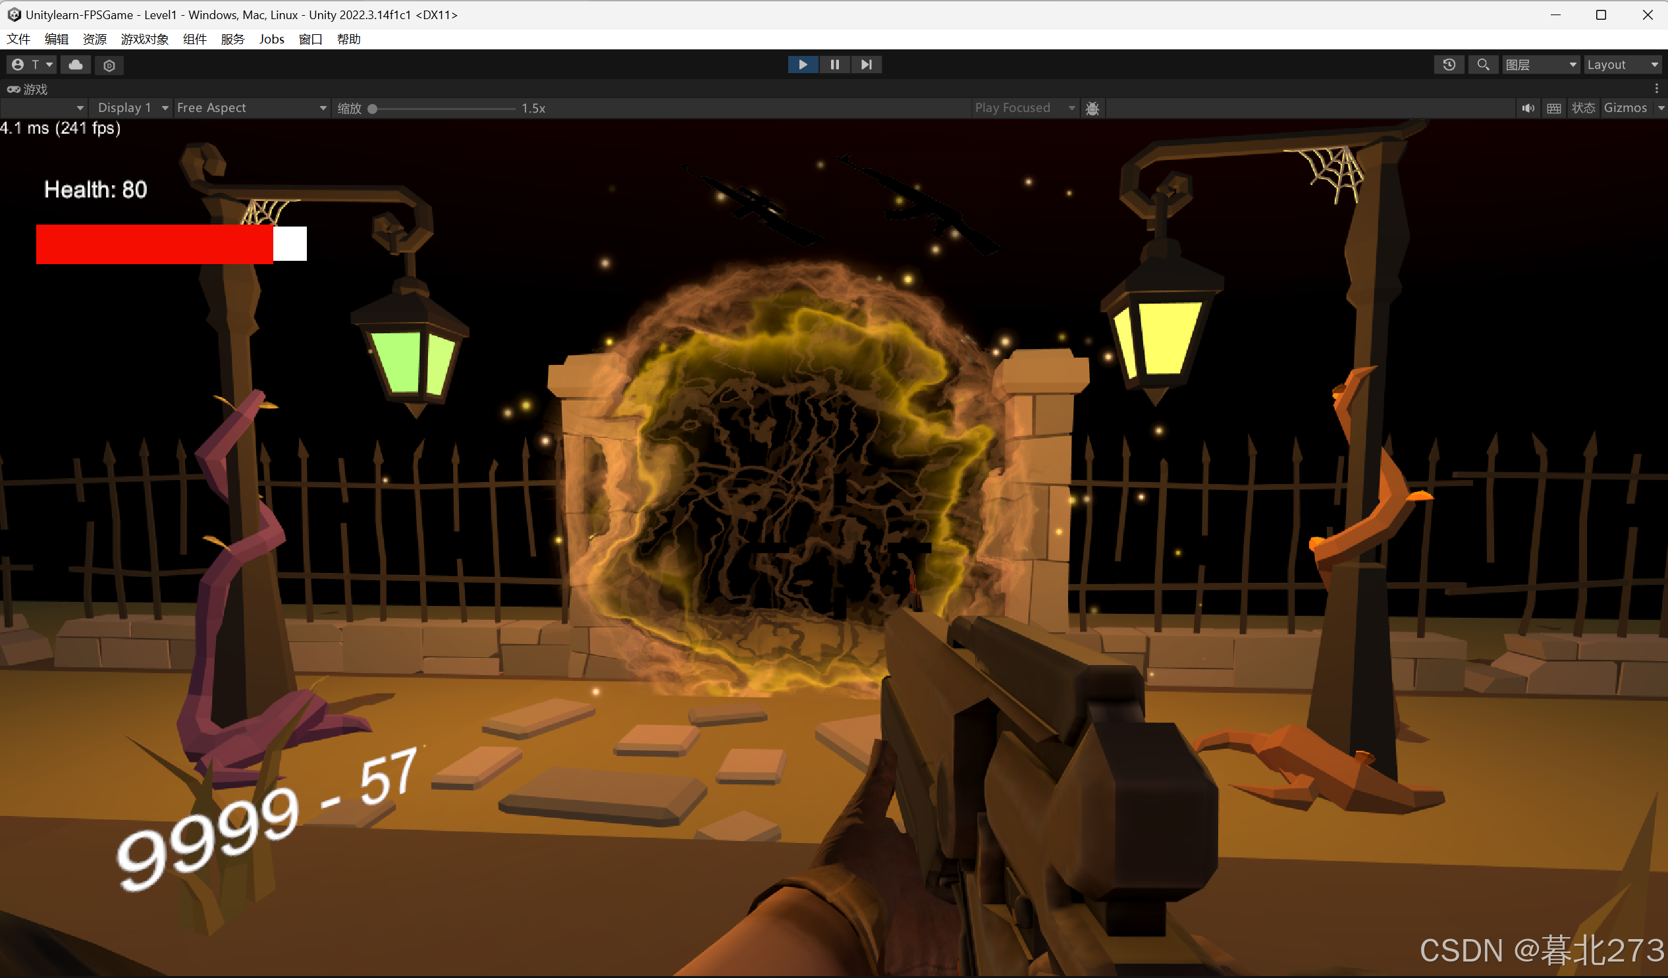
Task: Open the Game view three-dot options menu
Action: (1656, 89)
